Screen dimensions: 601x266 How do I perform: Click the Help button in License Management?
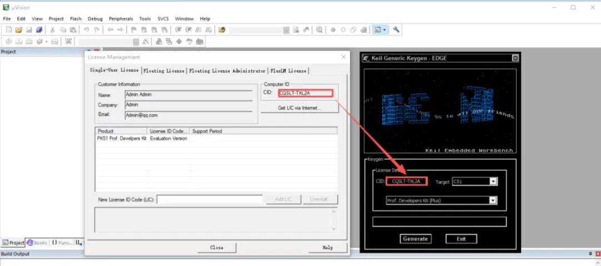[327, 248]
